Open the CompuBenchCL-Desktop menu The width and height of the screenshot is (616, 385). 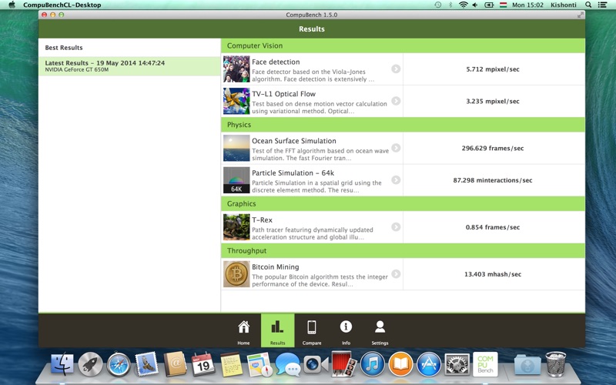[62, 5]
